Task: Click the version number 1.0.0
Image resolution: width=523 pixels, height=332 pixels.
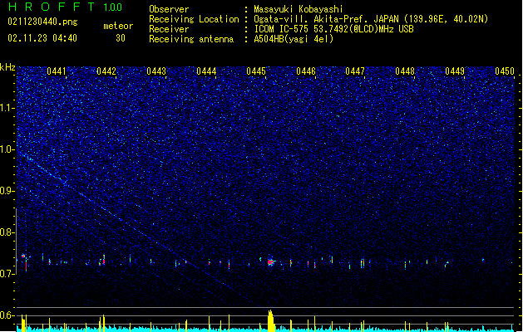Action: [x=112, y=7]
